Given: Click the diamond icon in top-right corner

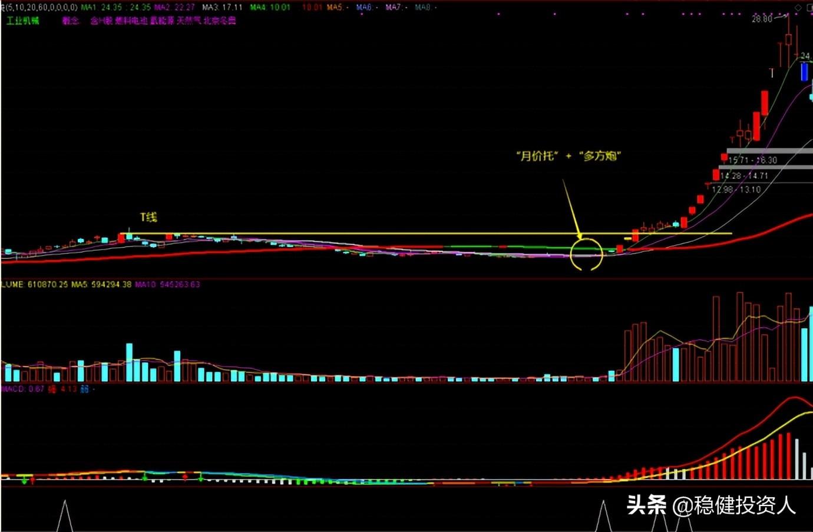Looking at the screenshot, I should 798,8.
